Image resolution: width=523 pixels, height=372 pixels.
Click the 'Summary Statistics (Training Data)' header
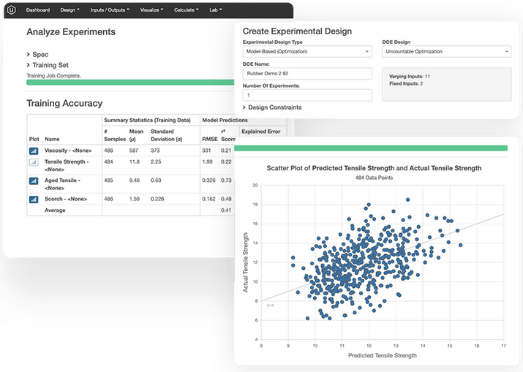pyautogui.click(x=147, y=120)
